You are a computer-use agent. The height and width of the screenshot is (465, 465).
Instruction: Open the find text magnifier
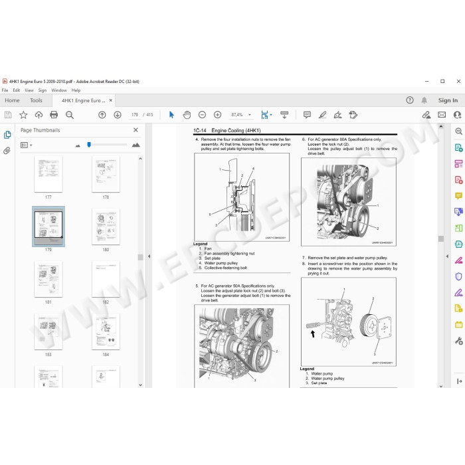(70, 115)
